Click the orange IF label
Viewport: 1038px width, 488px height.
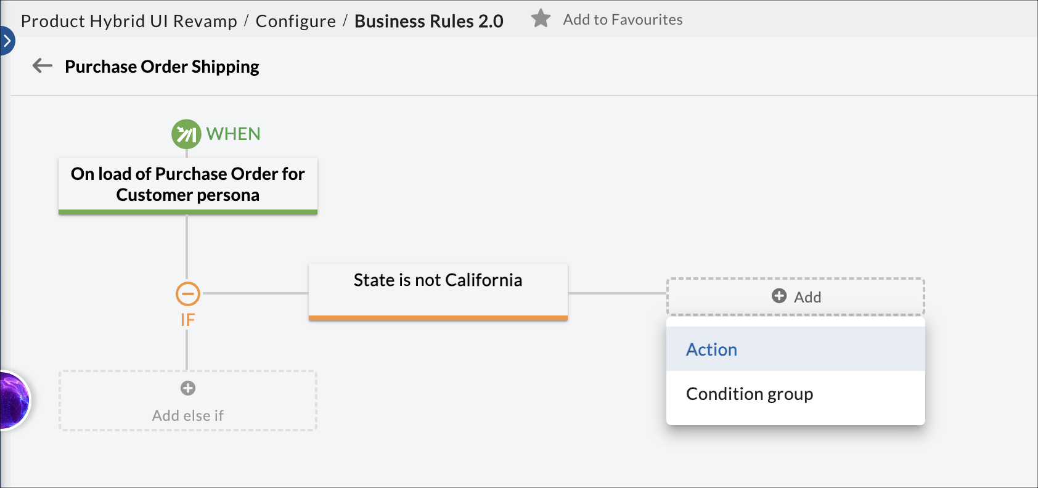click(x=188, y=320)
